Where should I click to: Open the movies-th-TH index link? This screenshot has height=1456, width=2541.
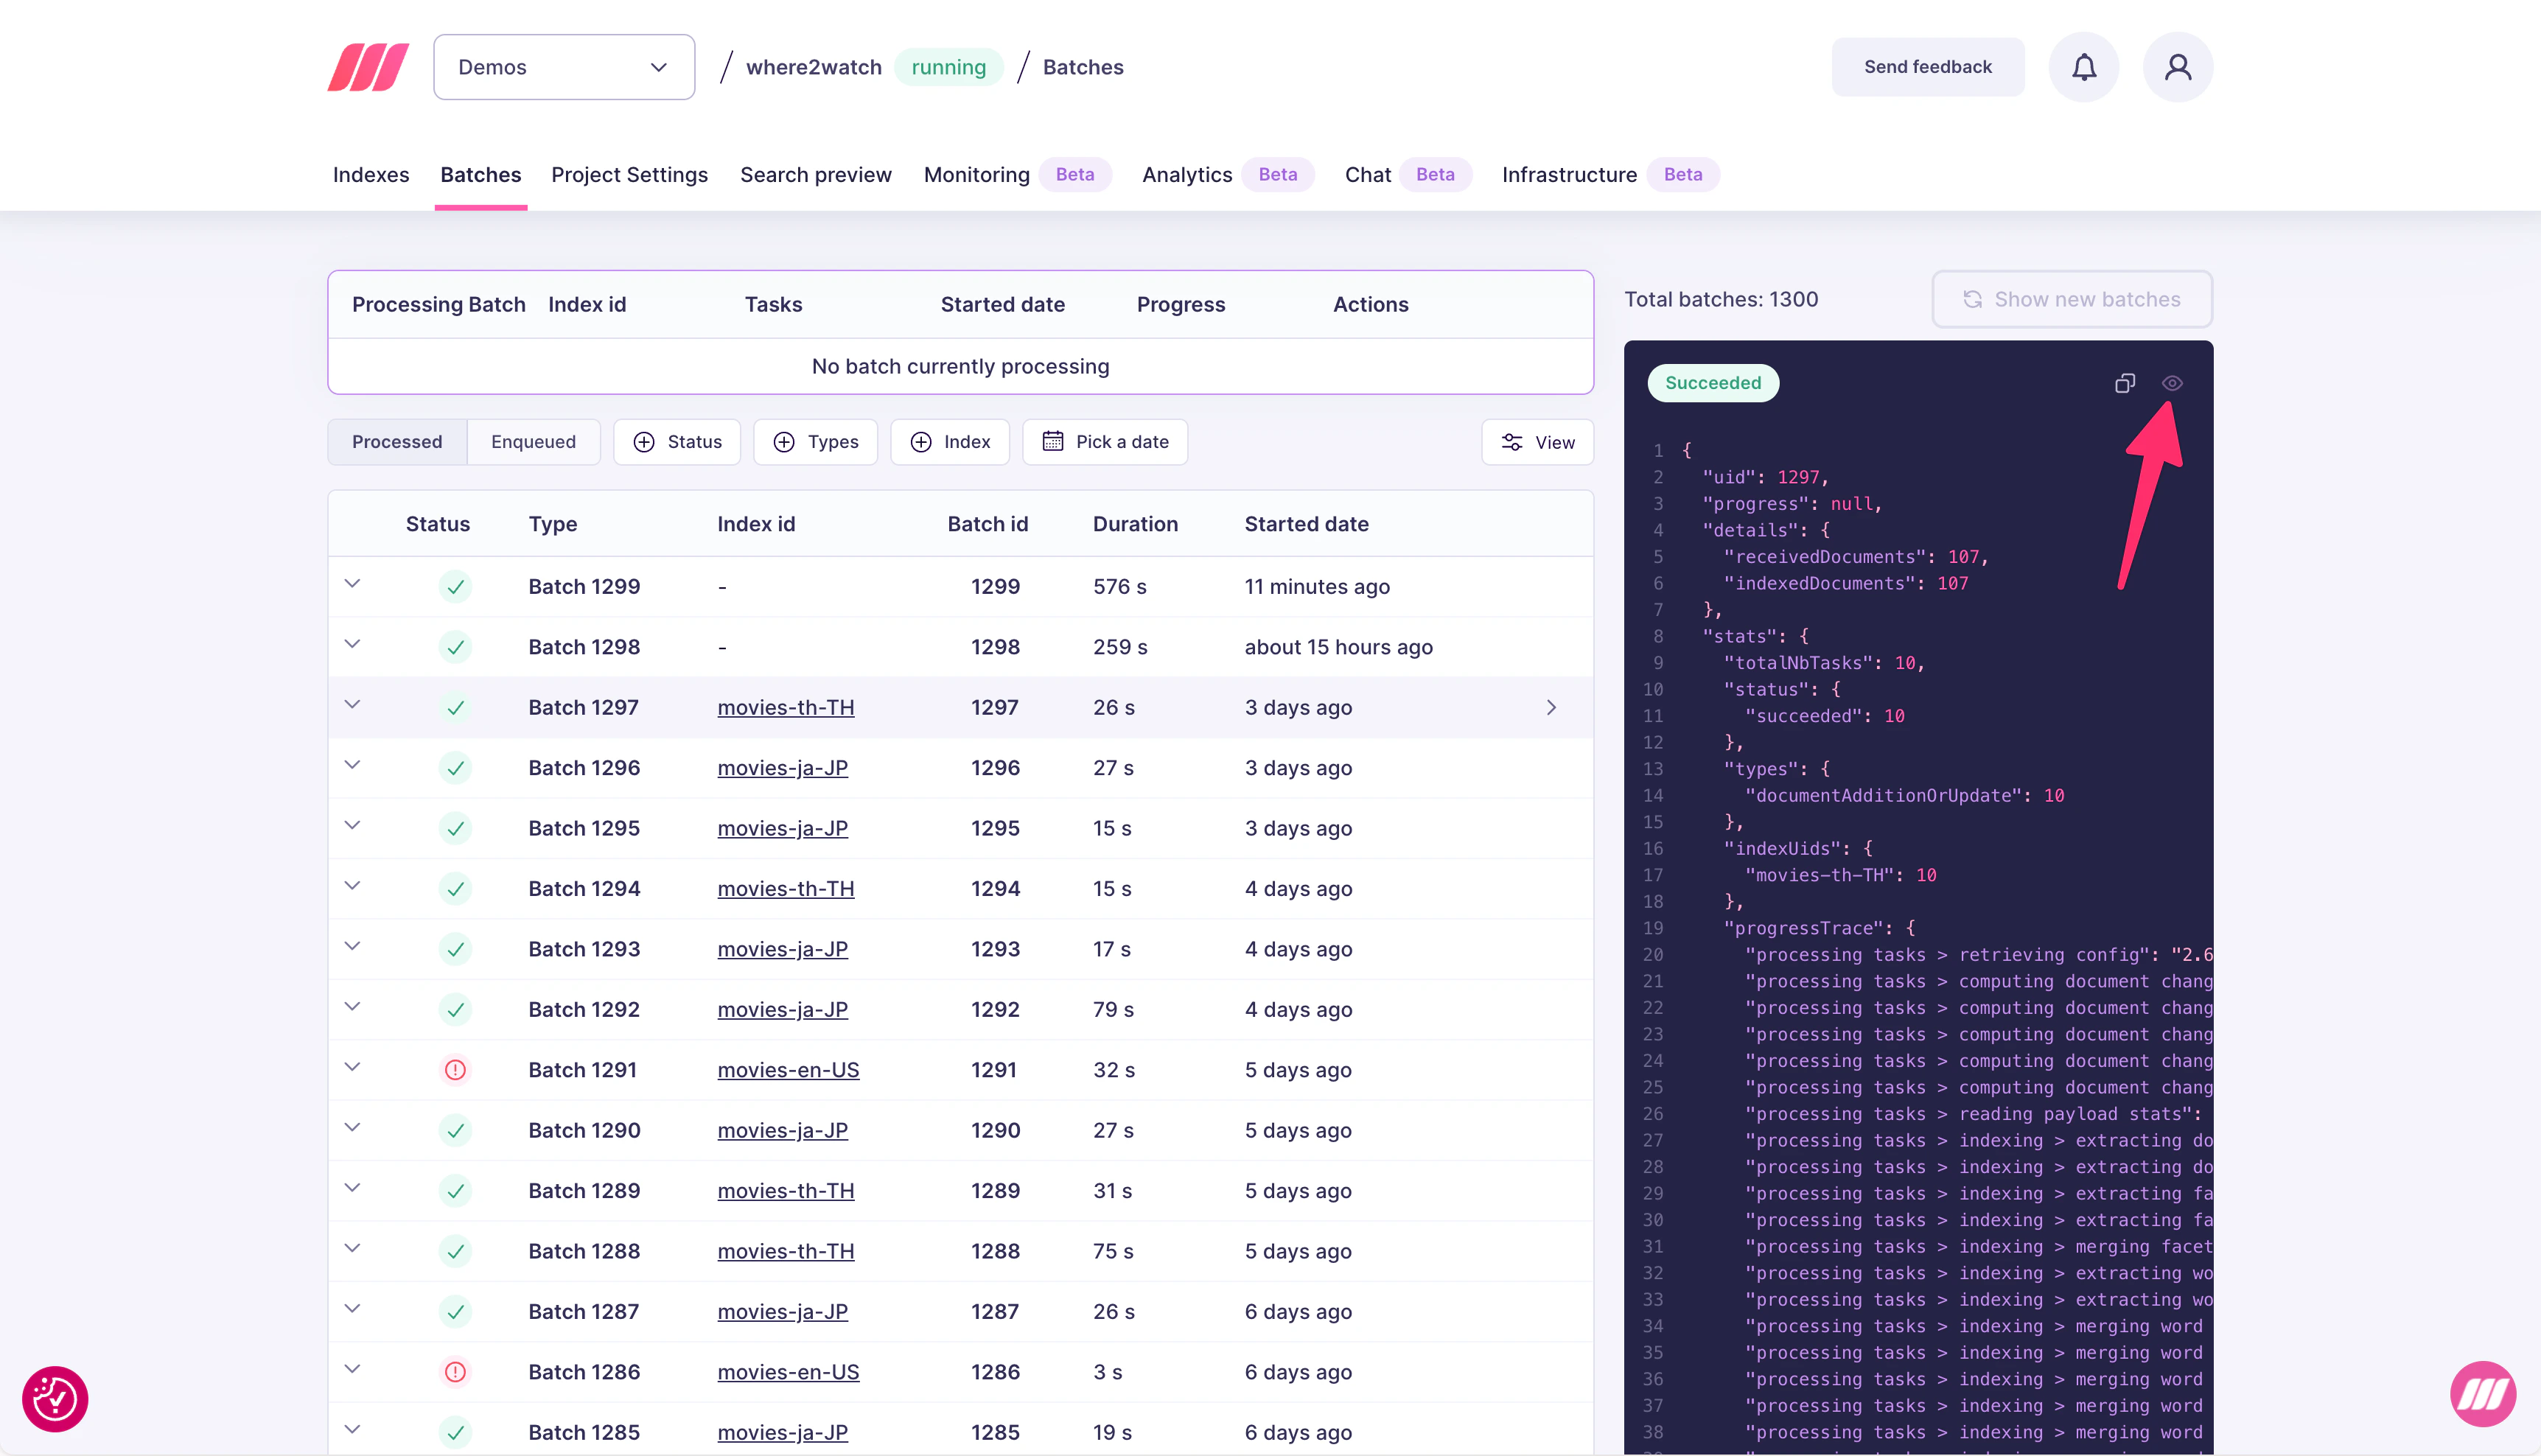(x=786, y=707)
